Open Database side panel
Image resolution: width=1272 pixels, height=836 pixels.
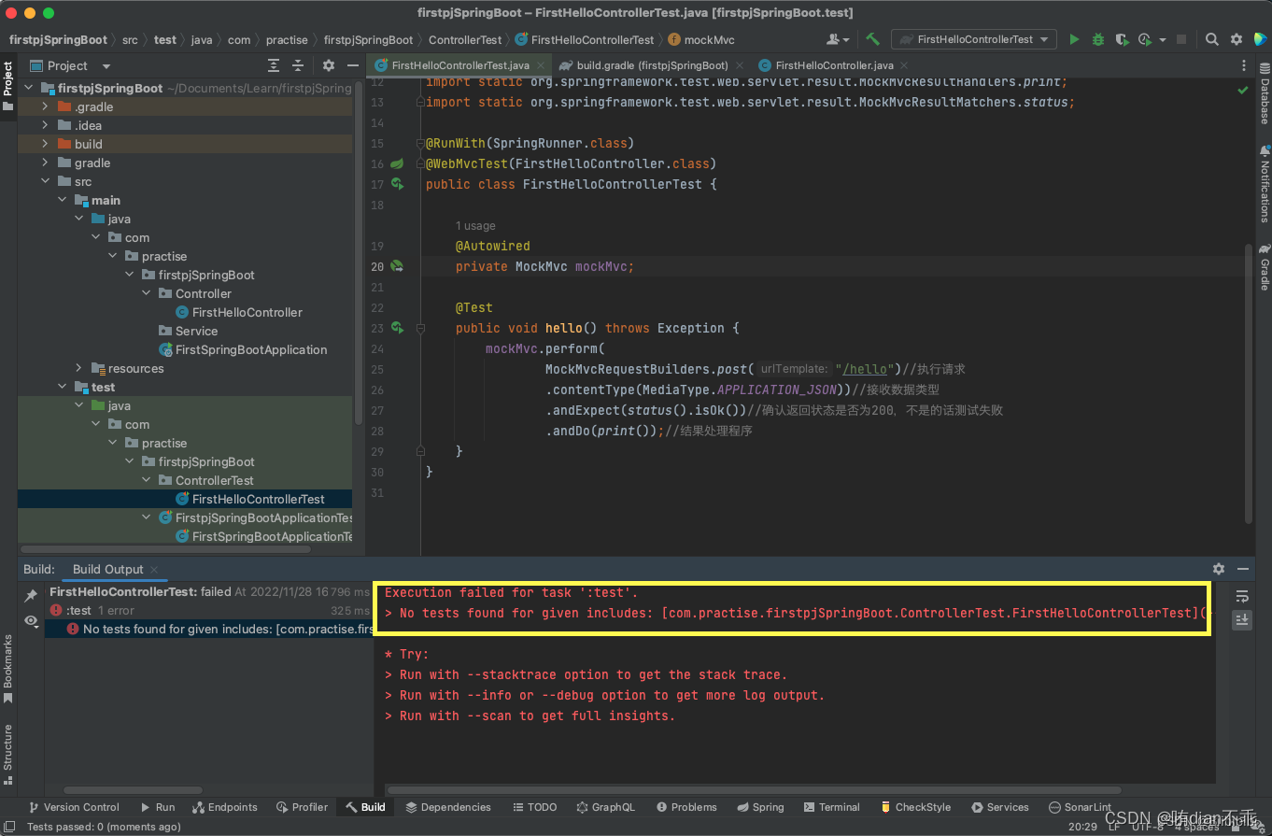1265,95
